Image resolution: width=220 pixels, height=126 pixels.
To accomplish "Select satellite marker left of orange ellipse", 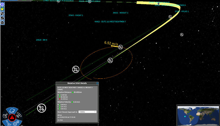I will coord(76,69).
